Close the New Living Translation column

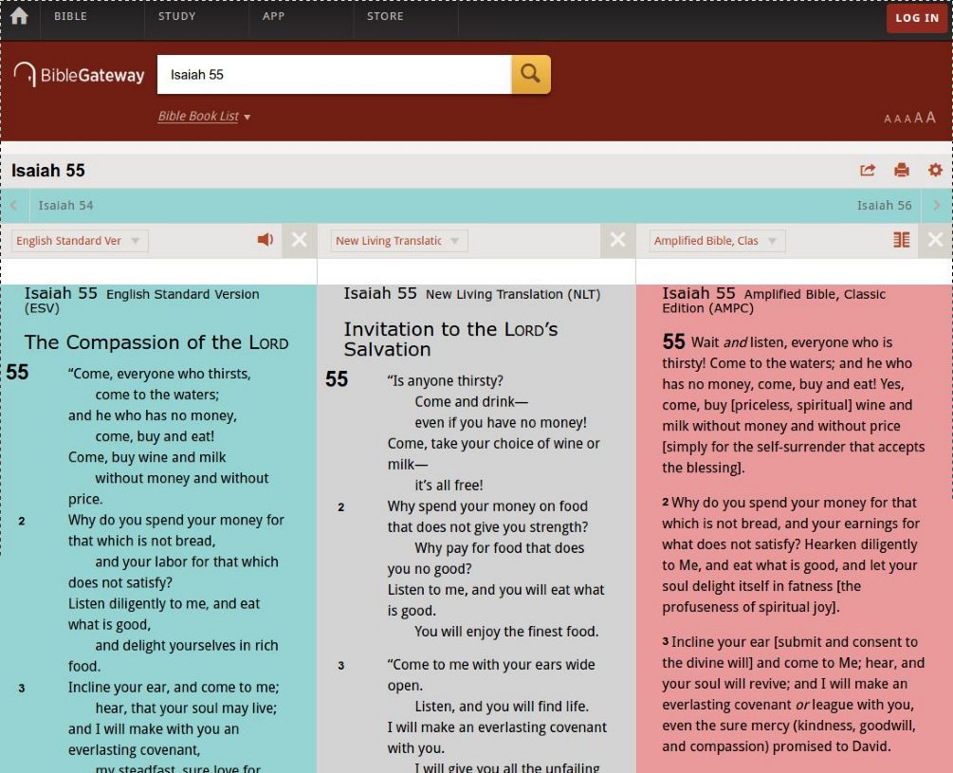pos(617,240)
